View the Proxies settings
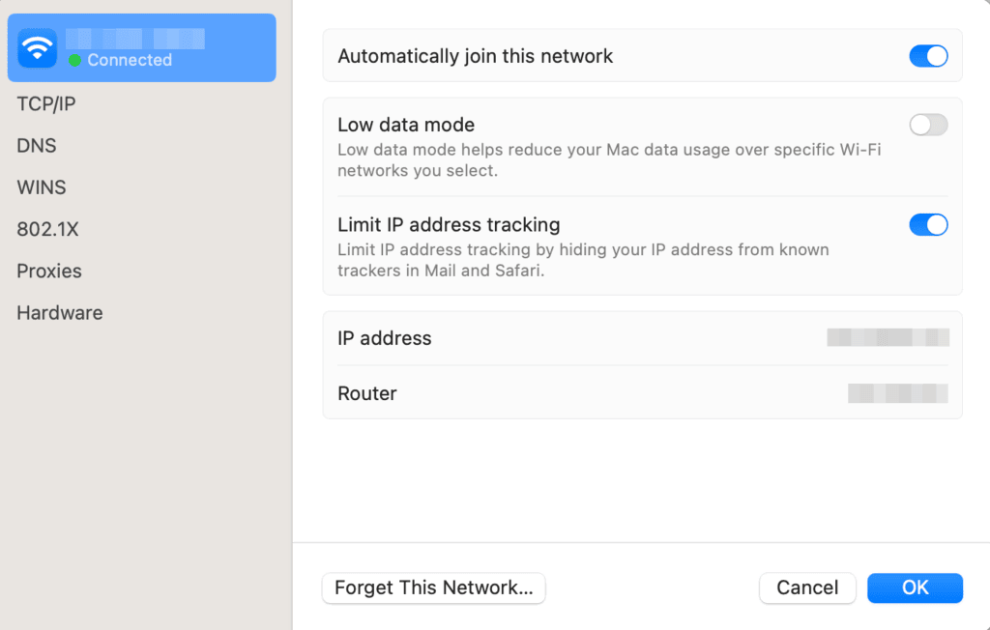The width and height of the screenshot is (990, 630). (x=48, y=271)
